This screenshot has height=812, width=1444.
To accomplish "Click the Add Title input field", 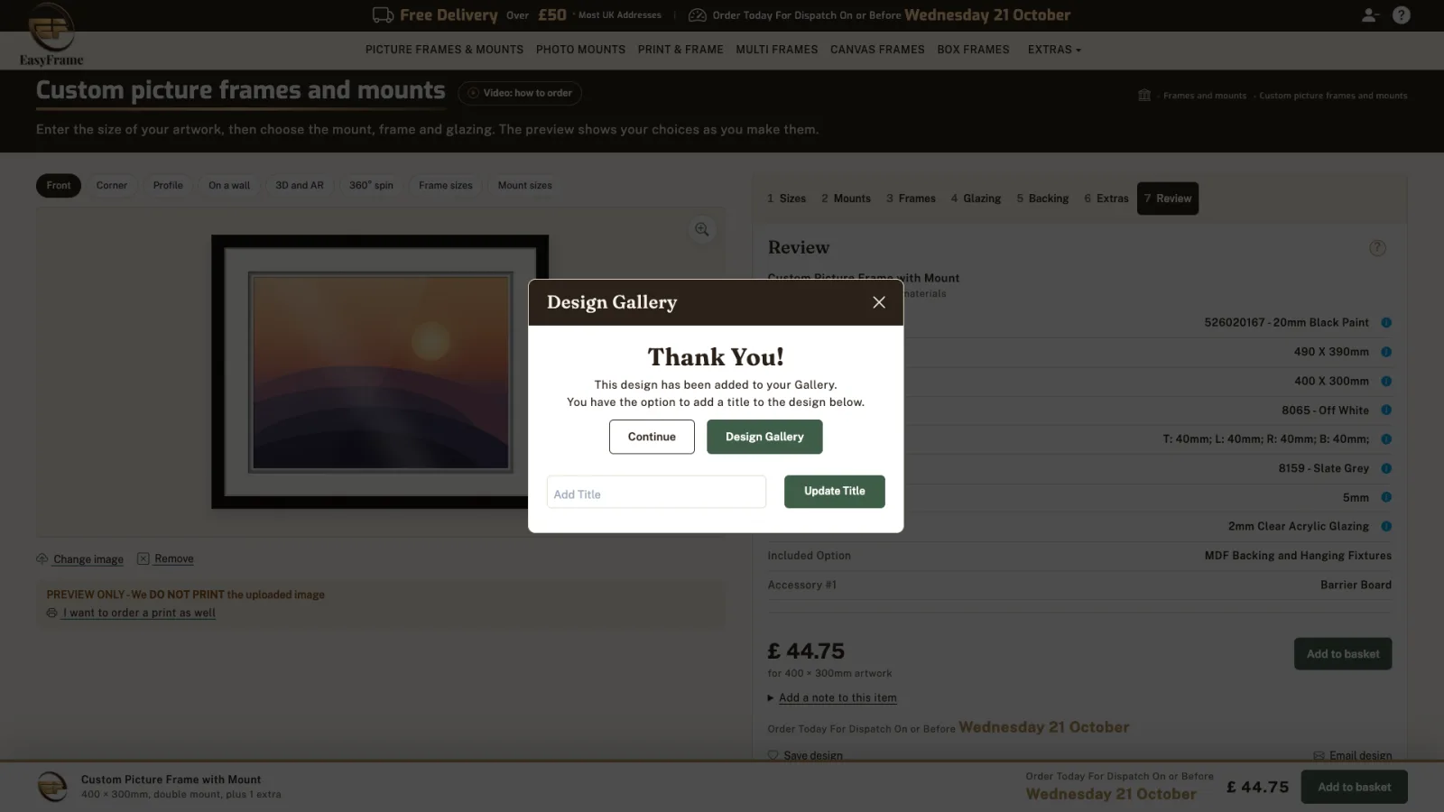I will point(656,493).
